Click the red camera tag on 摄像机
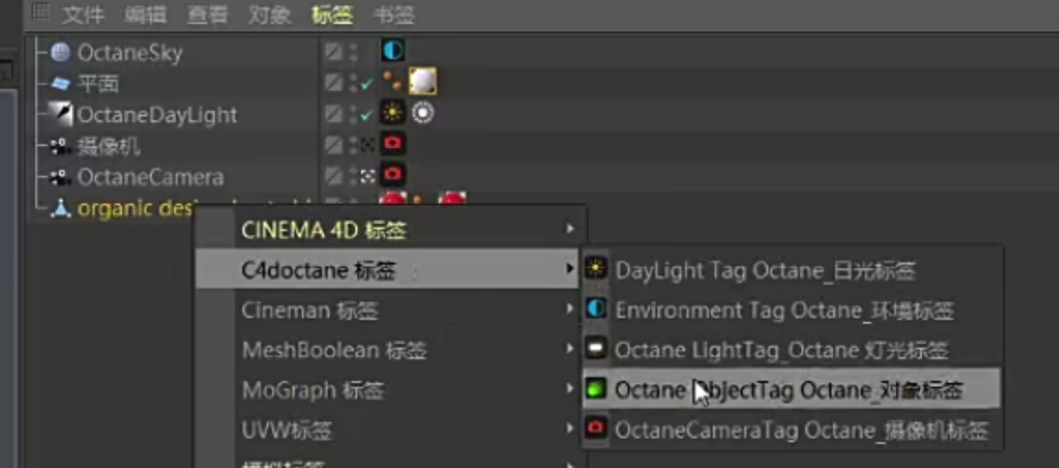 [392, 144]
